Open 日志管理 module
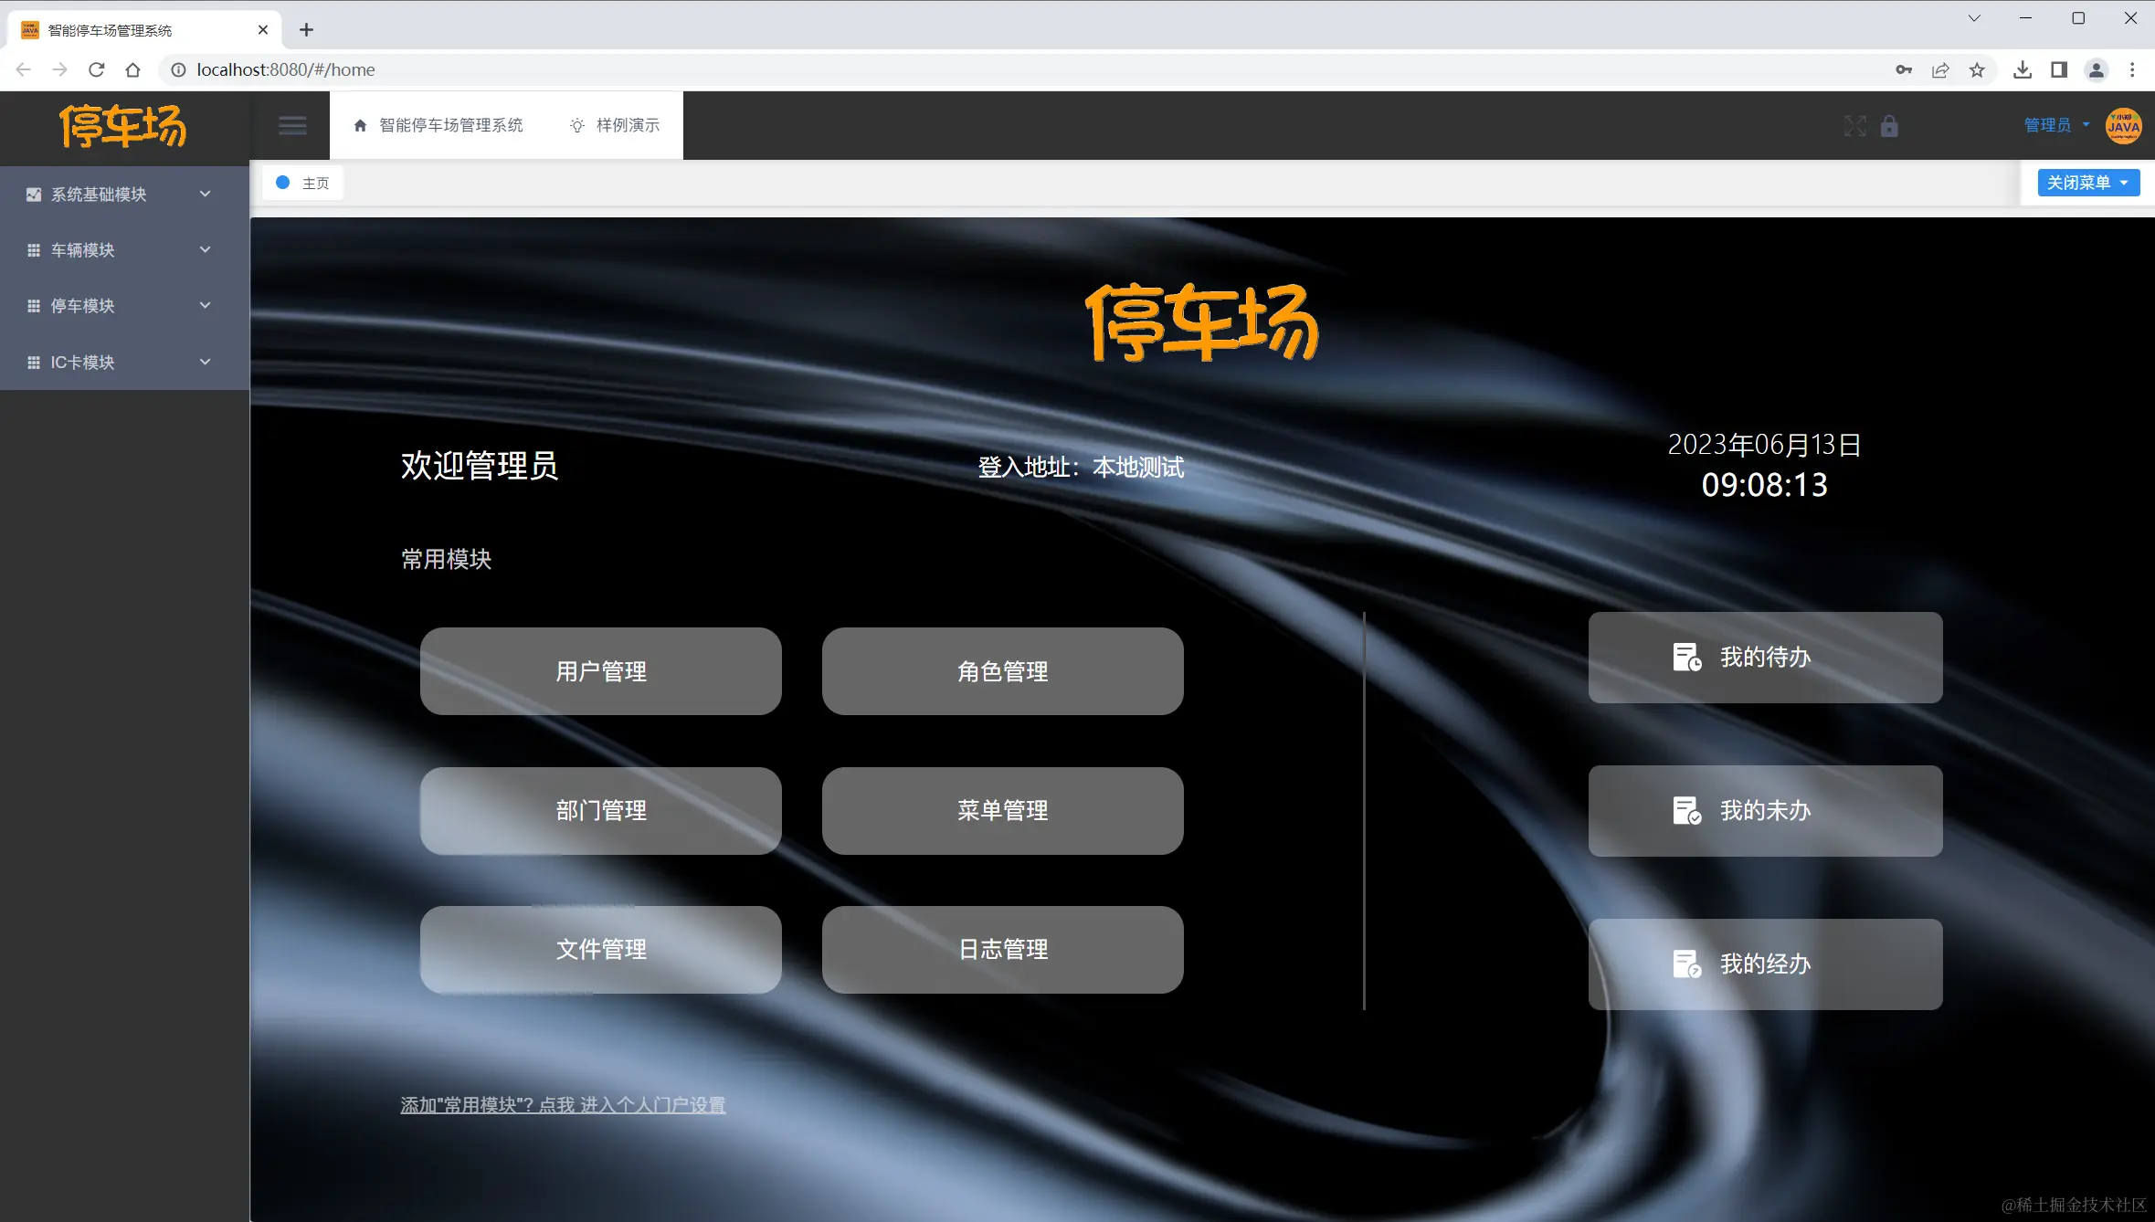 click(x=1002, y=949)
